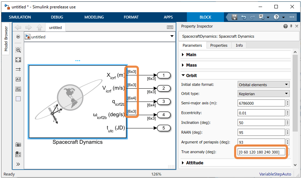
Task: Click the Save icon in the toolstrip
Action: click(x=234, y=17)
